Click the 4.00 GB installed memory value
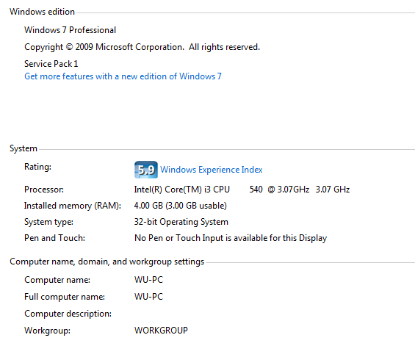415x346 pixels. coord(181,206)
